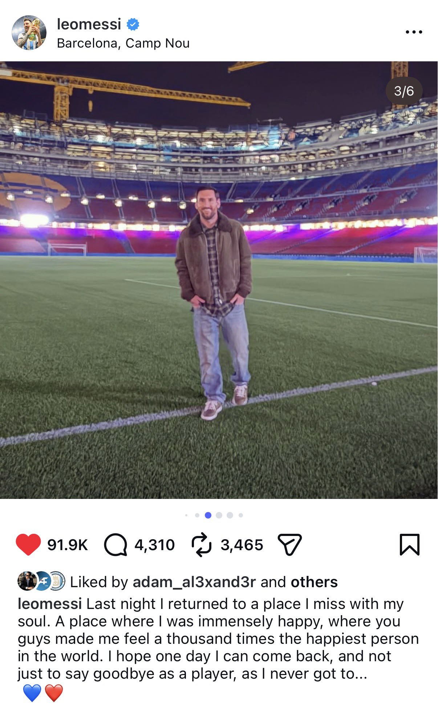Tap 'others' to see all likers
This screenshot has width=438, height=707.
click(314, 582)
